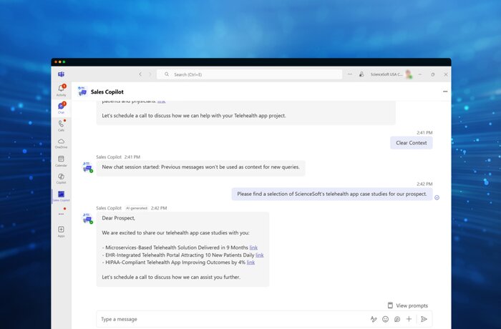The height and width of the screenshot is (329, 501).
Task: Open Settings and more ellipsis in title bar
Action: tap(350, 74)
